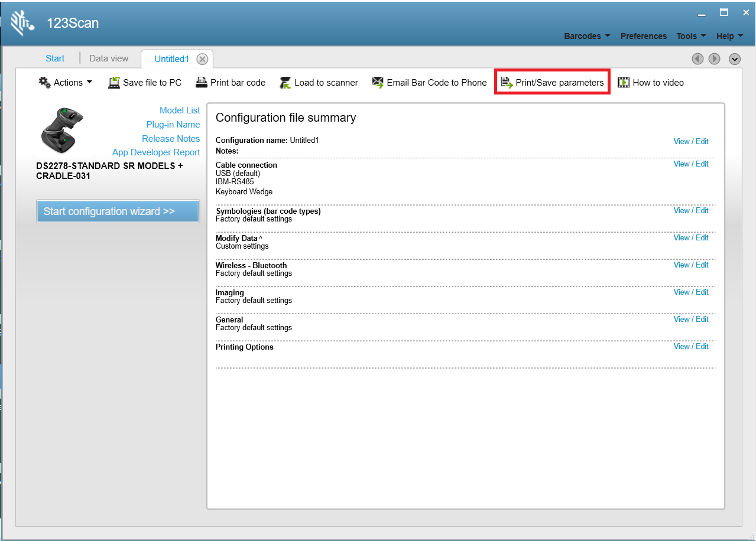Viewport: 756px width, 541px height.
Task: Go to the Start tab
Action: point(54,58)
